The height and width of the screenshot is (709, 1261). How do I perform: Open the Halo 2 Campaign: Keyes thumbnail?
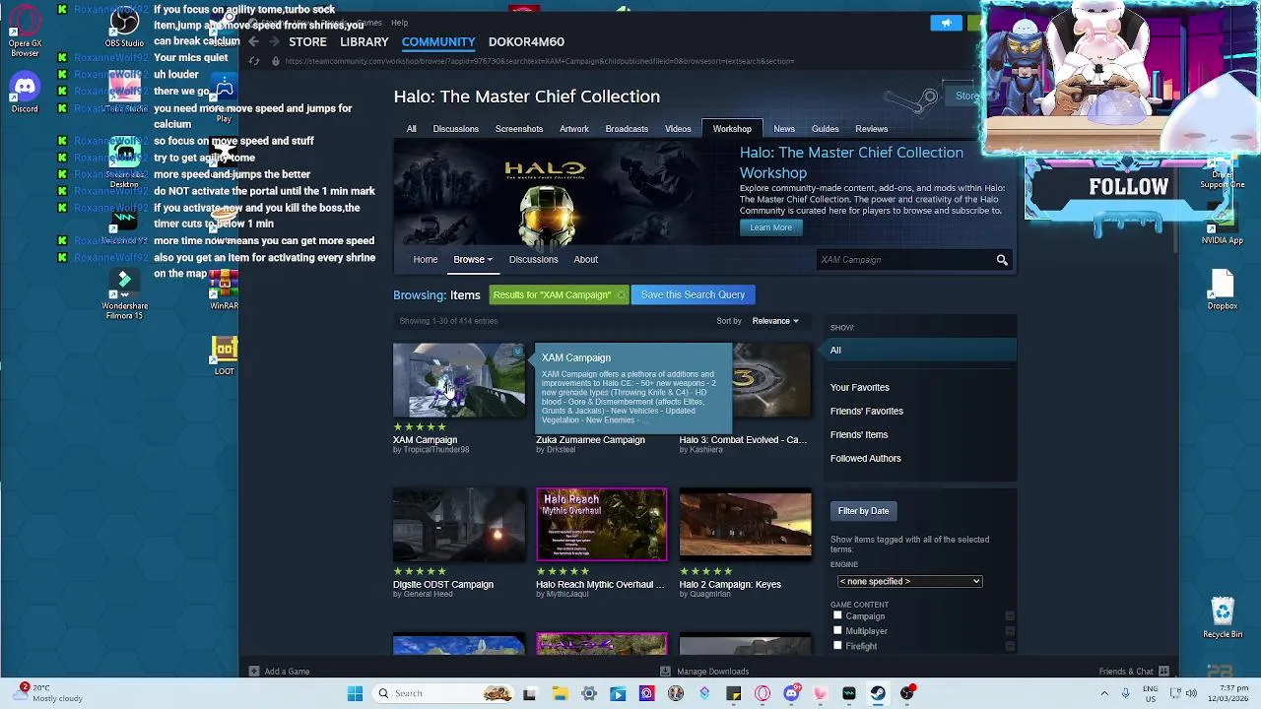[x=745, y=525]
